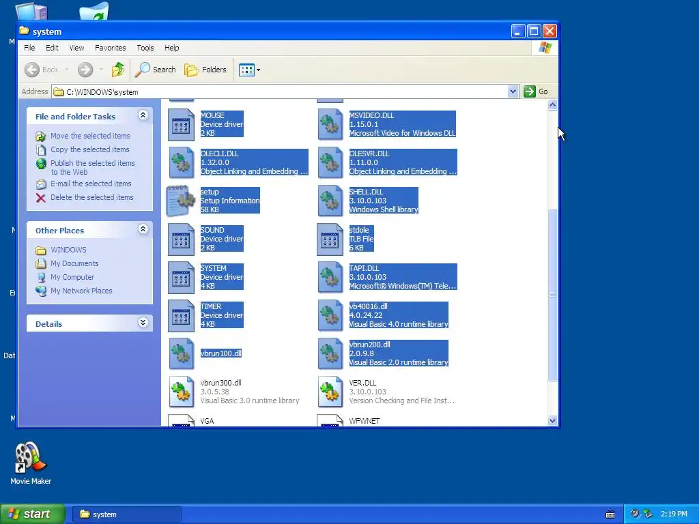Go to WINDOWS folder in Other Places
Image resolution: width=699 pixels, height=524 pixels.
pos(68,250)
